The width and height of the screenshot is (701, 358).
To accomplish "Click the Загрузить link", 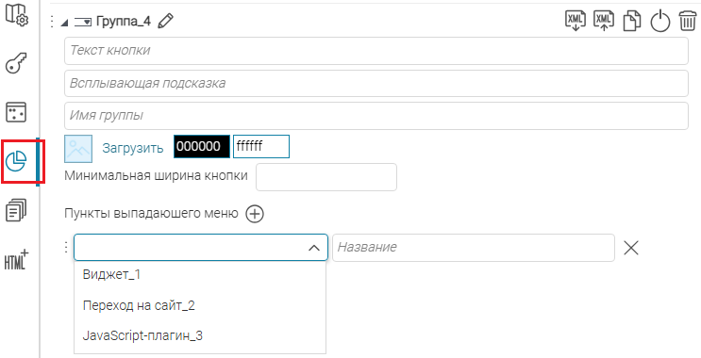I will click(x=133, y=148).
